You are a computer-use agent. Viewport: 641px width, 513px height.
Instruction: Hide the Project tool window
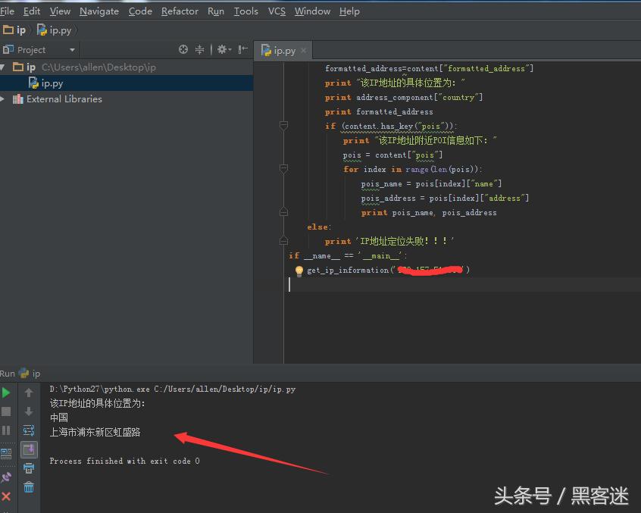coord(242,50)
